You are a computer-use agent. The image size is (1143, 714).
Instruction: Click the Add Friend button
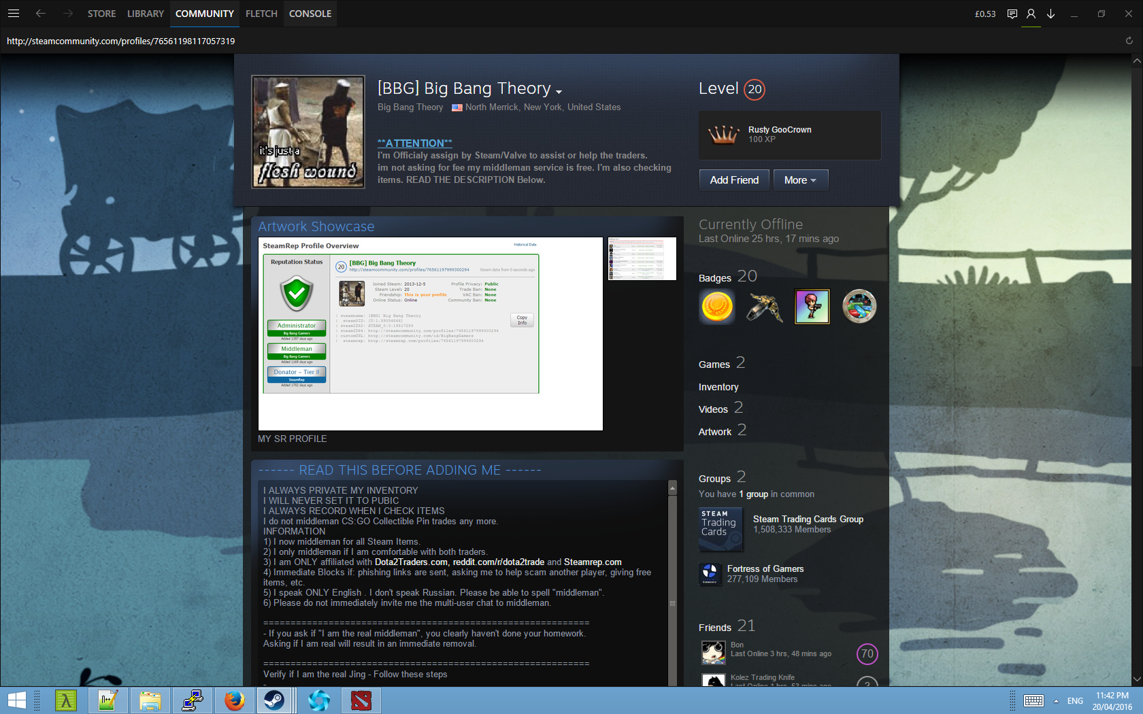point(734,180)
